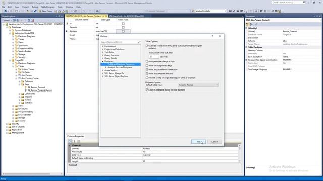Check Prevent saving changes requiring table re-creation
This screenshot has width=323, height=181.
pyautogui.click(x=147, y=78)
